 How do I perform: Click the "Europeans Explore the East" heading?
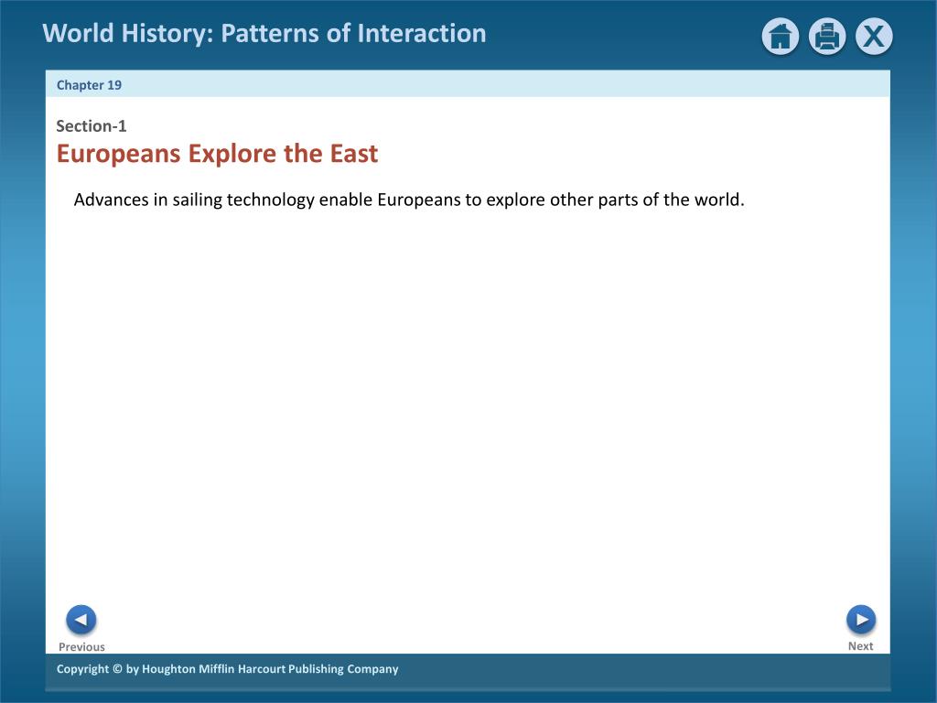[217, 154]
